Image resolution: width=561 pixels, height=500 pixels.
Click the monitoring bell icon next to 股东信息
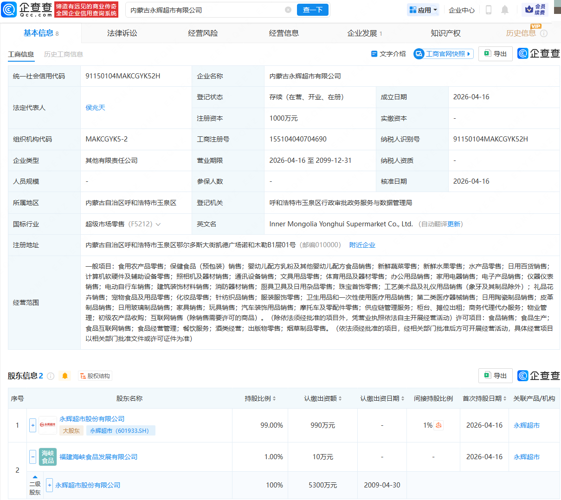click(x=65, y=376)
